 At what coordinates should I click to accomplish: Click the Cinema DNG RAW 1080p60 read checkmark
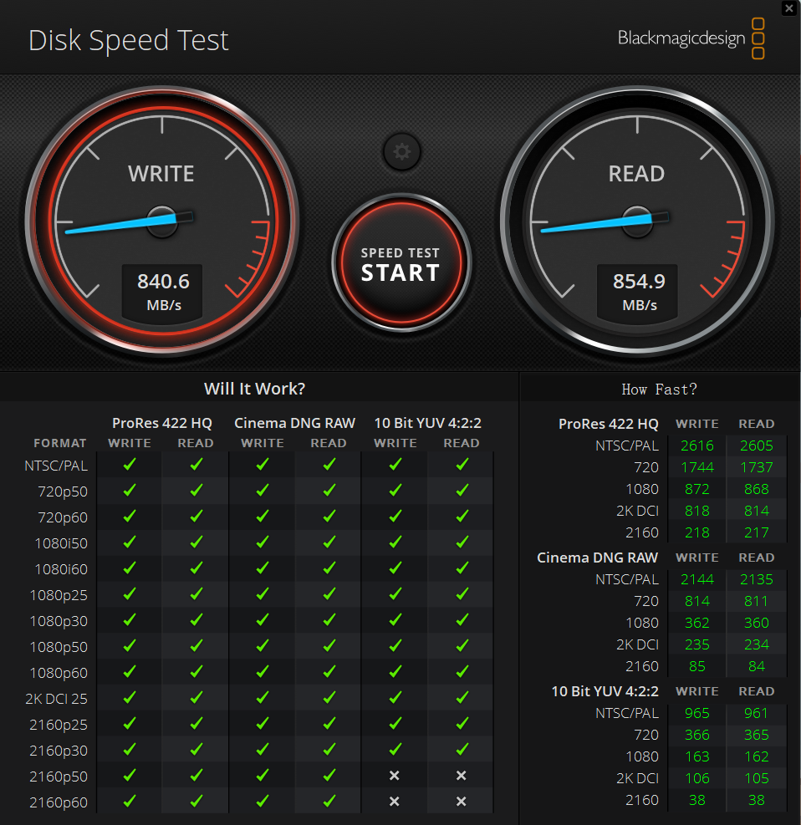(x=329, y=672)
